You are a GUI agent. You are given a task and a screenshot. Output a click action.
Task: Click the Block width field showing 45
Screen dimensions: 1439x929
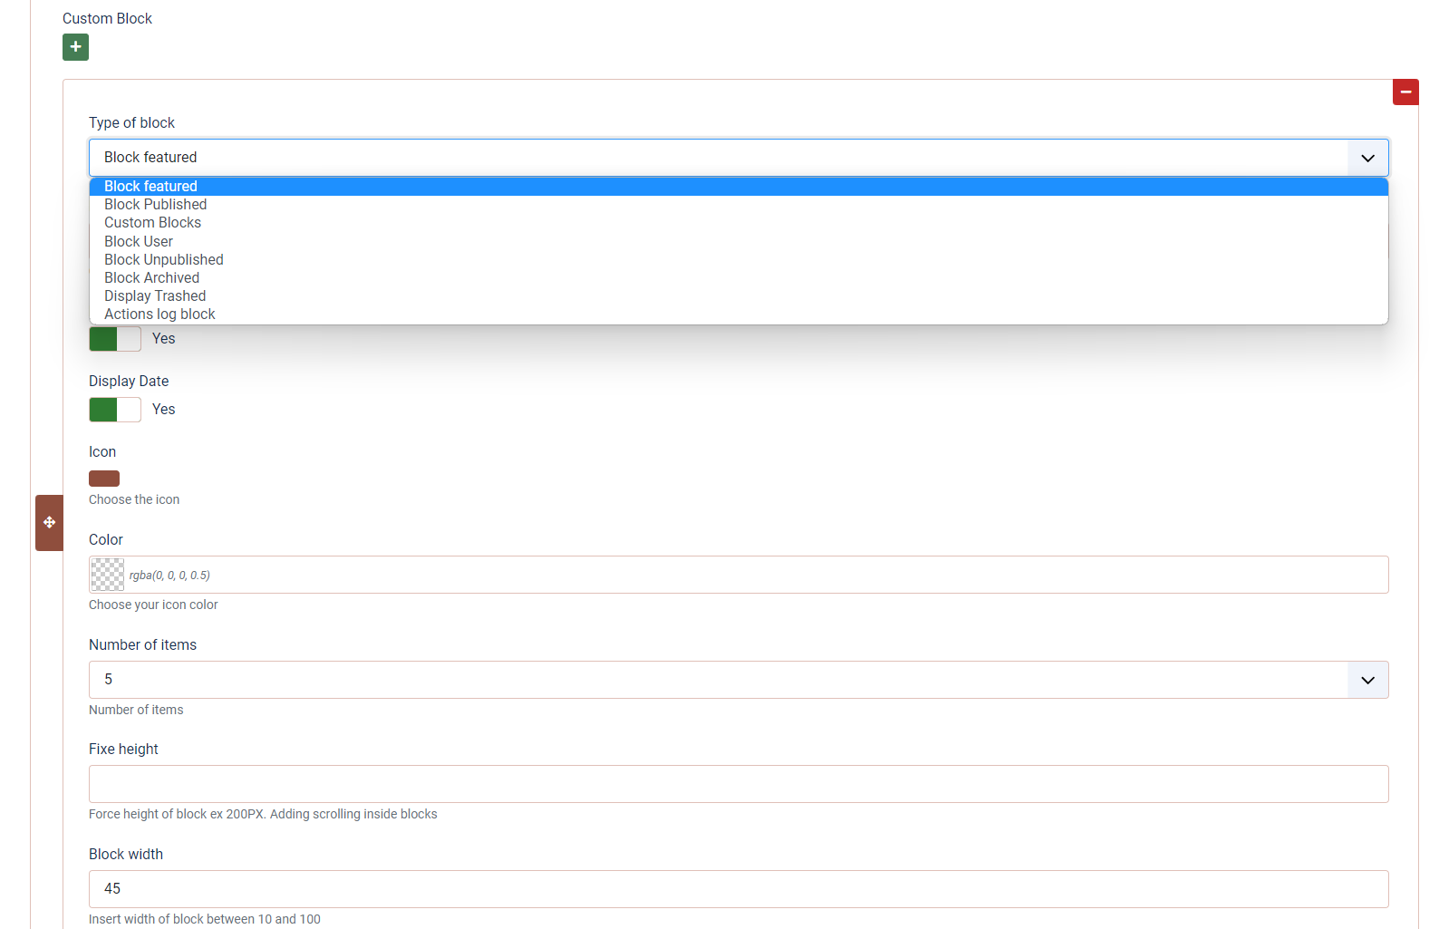click(739, 889)
